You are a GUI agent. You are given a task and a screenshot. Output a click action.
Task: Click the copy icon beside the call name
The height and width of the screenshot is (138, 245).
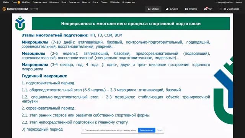(x=37, y=9)
